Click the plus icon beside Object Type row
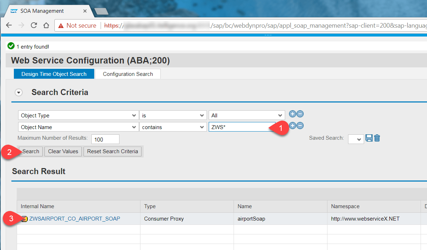The width and height of the screenshot is (427, 250). coord(292,114)
